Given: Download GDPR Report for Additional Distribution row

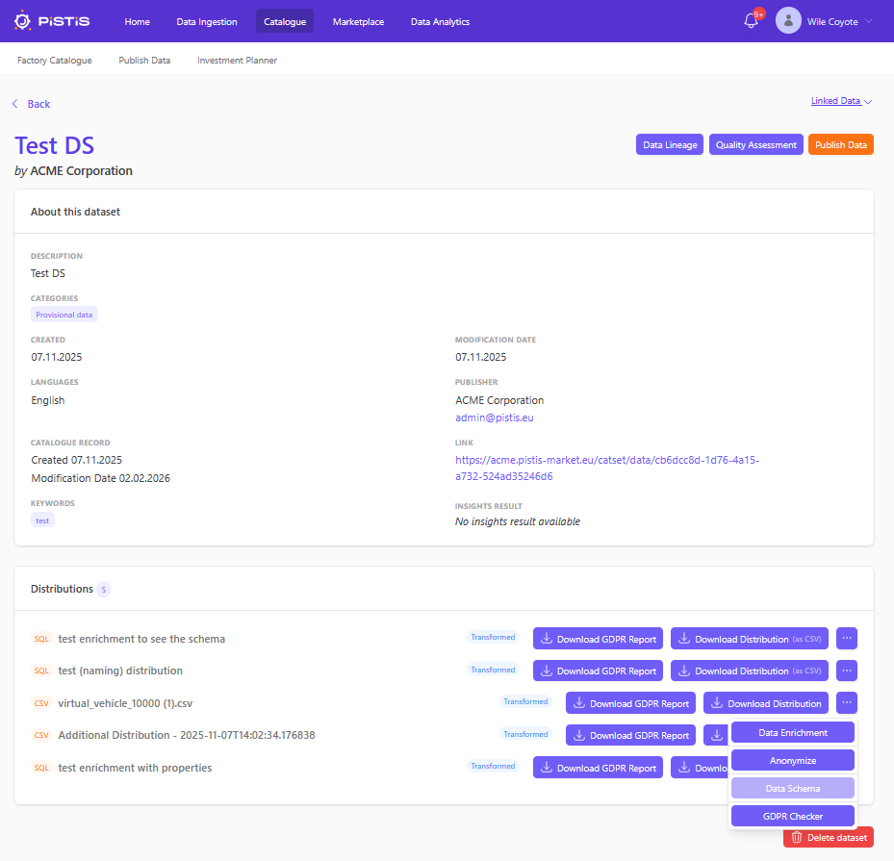Looking at the screenshot, I should (x=630, y=735).
